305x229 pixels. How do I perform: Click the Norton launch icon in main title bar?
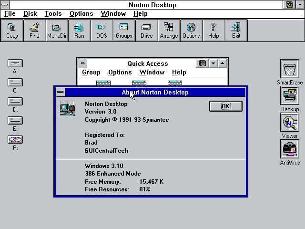(289, 5)
